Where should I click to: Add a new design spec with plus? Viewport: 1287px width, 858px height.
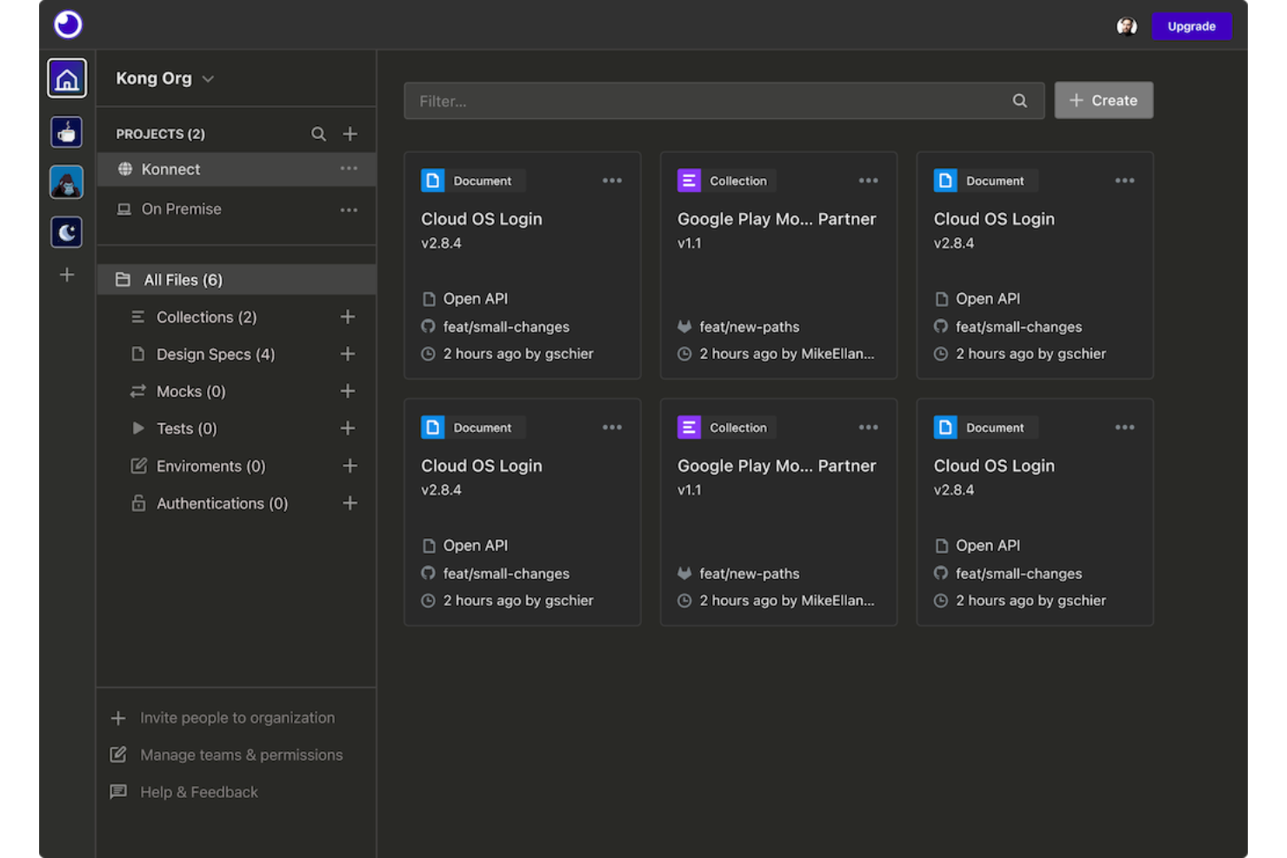348,354
